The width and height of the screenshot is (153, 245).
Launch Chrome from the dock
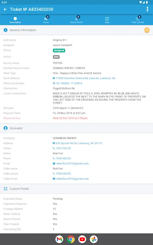tap(71, 239)
